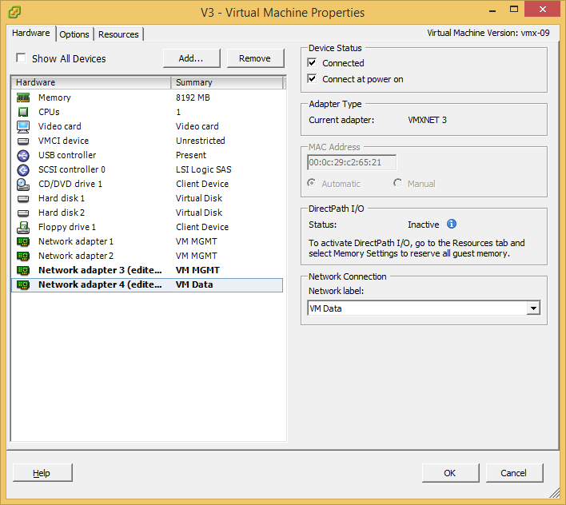Open the Network label dropdown arrow
This screenshot has width=566, height=505.
click(533, 308)
